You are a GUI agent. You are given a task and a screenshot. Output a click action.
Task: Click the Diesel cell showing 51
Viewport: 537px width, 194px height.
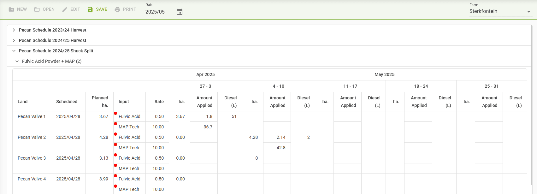click(x=230, y=116)
